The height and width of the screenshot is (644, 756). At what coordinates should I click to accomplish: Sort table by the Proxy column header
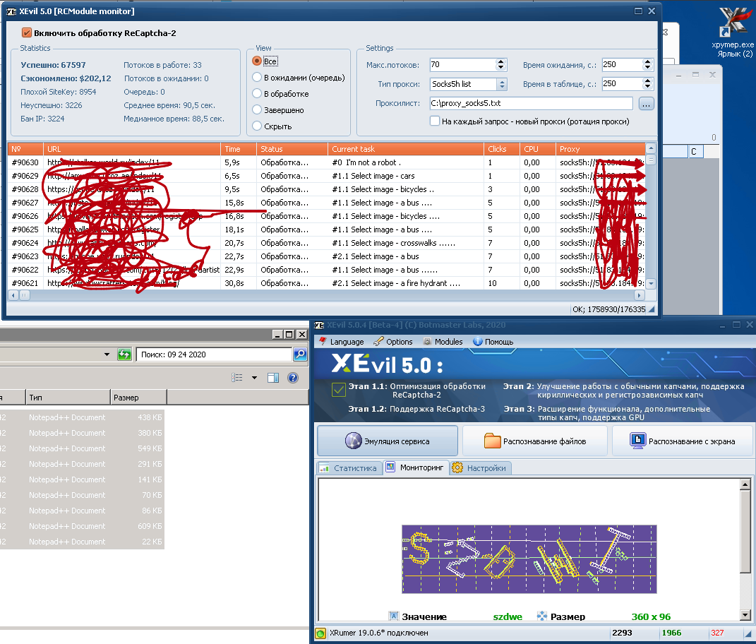click(601, 149)
